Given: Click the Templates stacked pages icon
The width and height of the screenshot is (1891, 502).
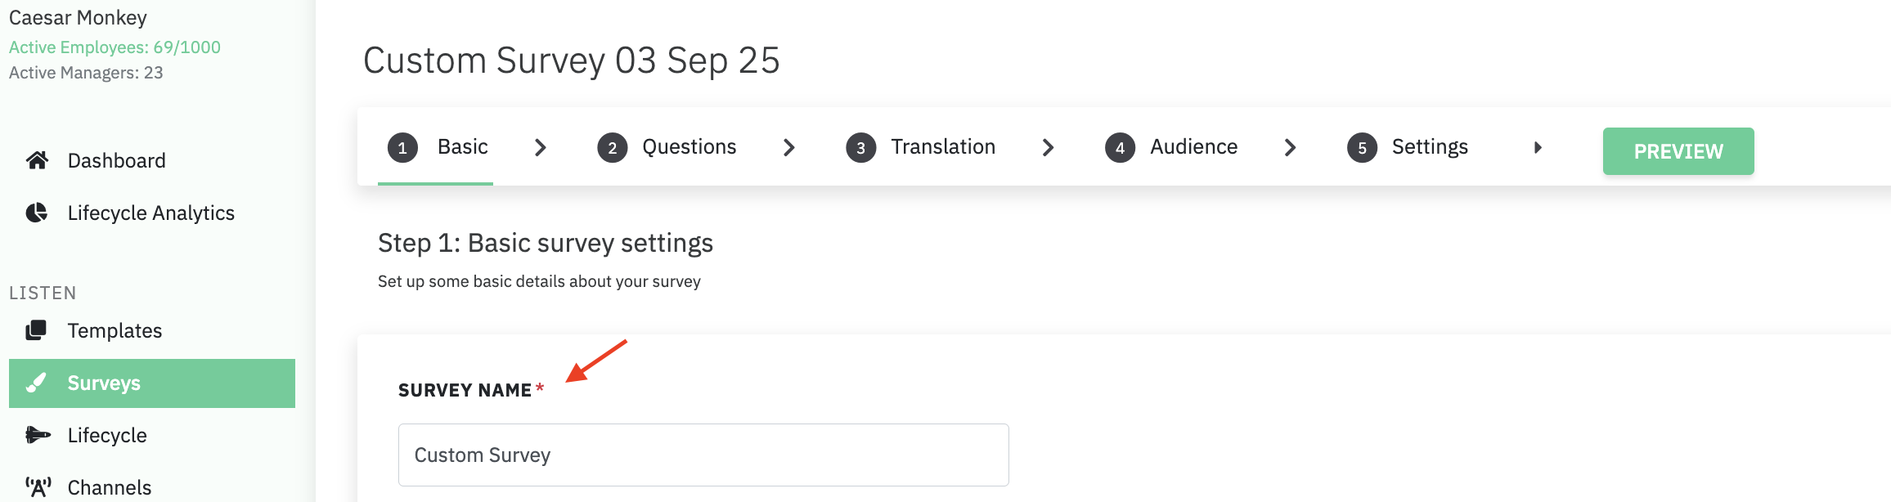Looking at the screenshot, I should [37, 330].
